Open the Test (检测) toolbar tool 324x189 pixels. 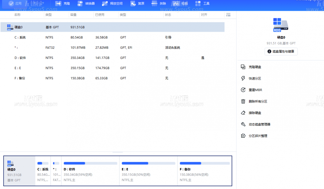pos(180,3)
